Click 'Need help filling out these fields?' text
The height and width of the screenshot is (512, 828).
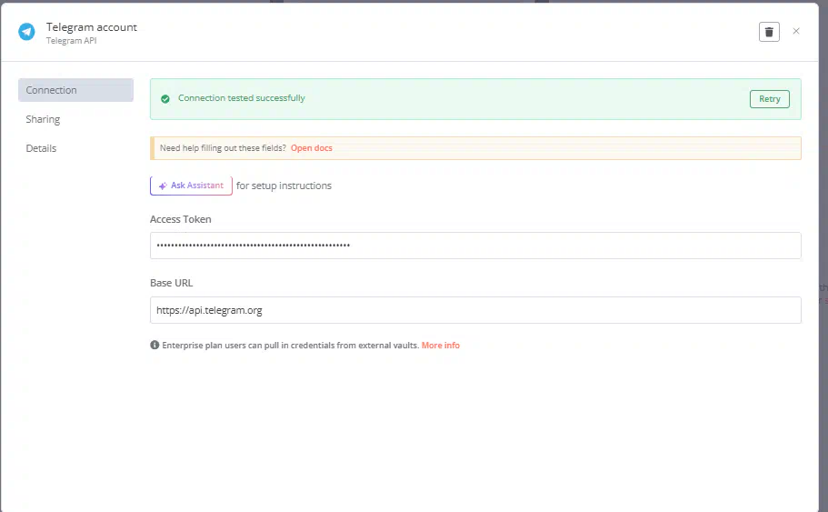[223, 148]
